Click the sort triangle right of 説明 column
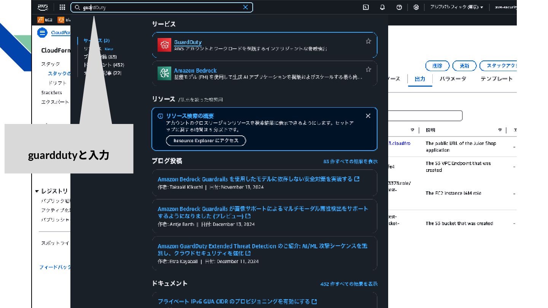The width and height of the screenshot is (548, 308). click(500, 130)
